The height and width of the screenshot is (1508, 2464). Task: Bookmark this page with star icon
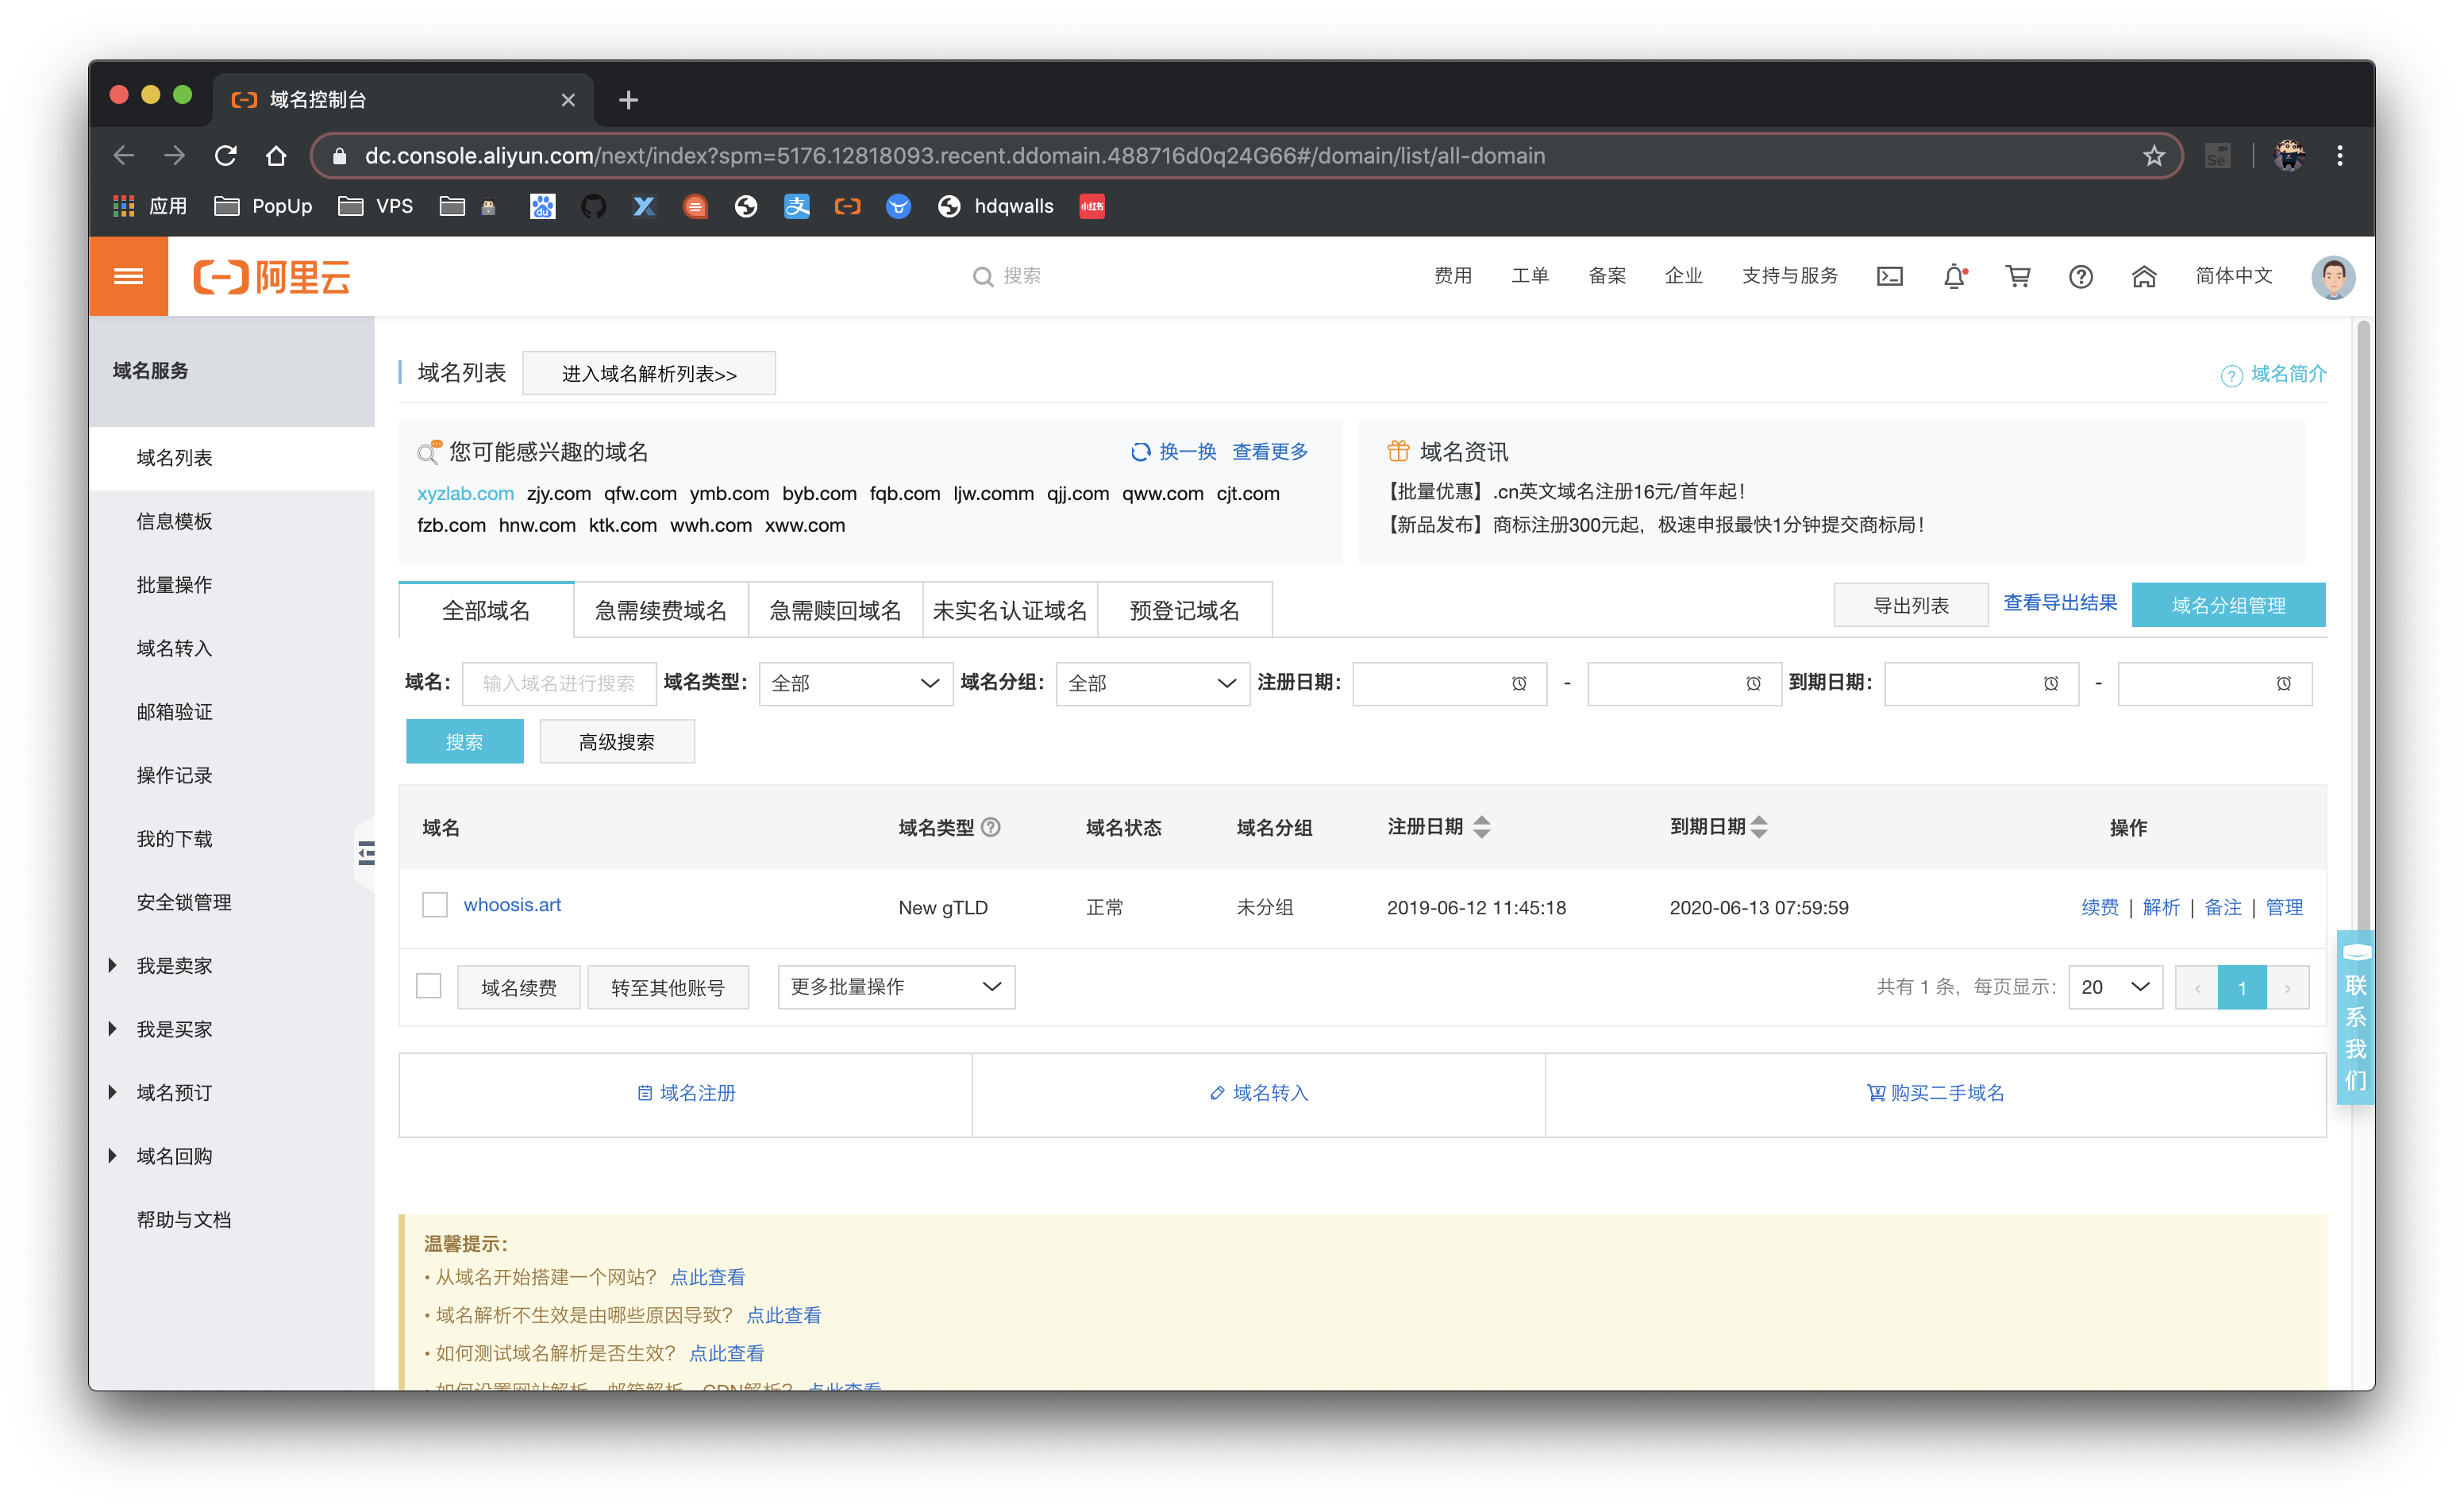tap(2153, 155)
